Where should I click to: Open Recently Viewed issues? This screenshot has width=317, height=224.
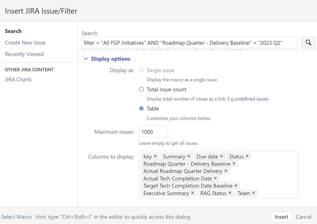(24, 54)
